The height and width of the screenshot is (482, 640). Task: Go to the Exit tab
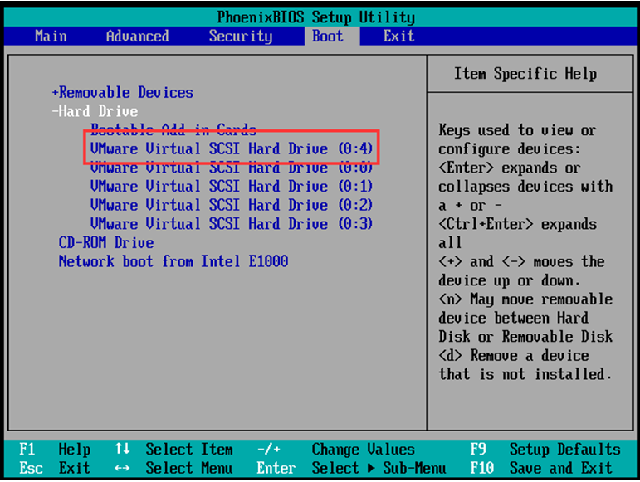click(x=398, y=37)
